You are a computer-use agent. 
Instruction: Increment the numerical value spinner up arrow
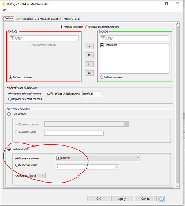[117, 166]
